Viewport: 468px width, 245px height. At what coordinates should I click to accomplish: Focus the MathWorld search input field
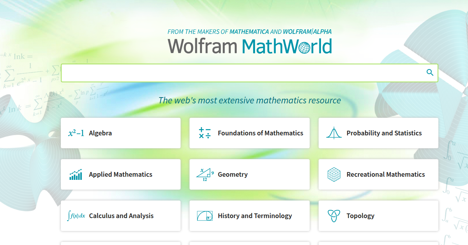tap(242, 73)
